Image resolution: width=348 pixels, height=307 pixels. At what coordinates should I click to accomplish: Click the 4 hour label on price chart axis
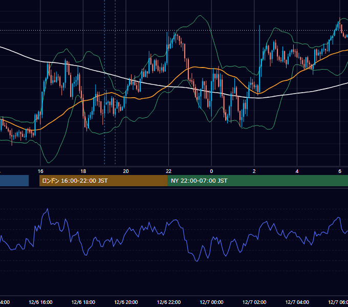click(297, 171)
